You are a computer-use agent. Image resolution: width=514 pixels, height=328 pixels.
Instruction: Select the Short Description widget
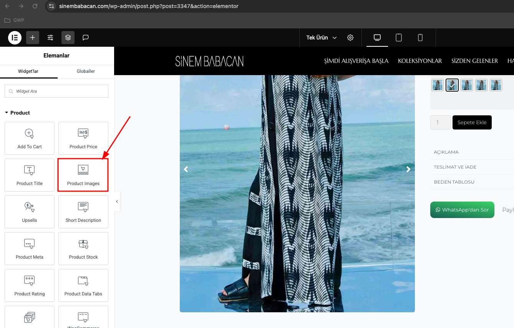[x=83, y=212]
